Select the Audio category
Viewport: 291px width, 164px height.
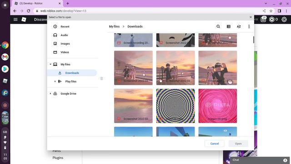(64, 35)
